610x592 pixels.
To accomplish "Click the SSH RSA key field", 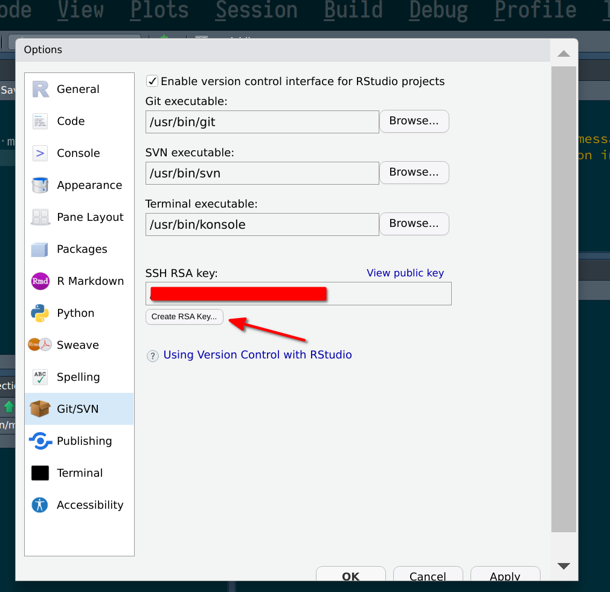I will point(298,293).
